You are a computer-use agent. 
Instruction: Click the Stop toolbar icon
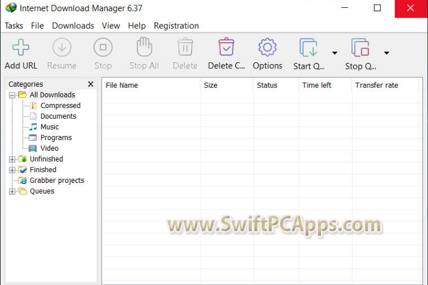pos(103,47)
